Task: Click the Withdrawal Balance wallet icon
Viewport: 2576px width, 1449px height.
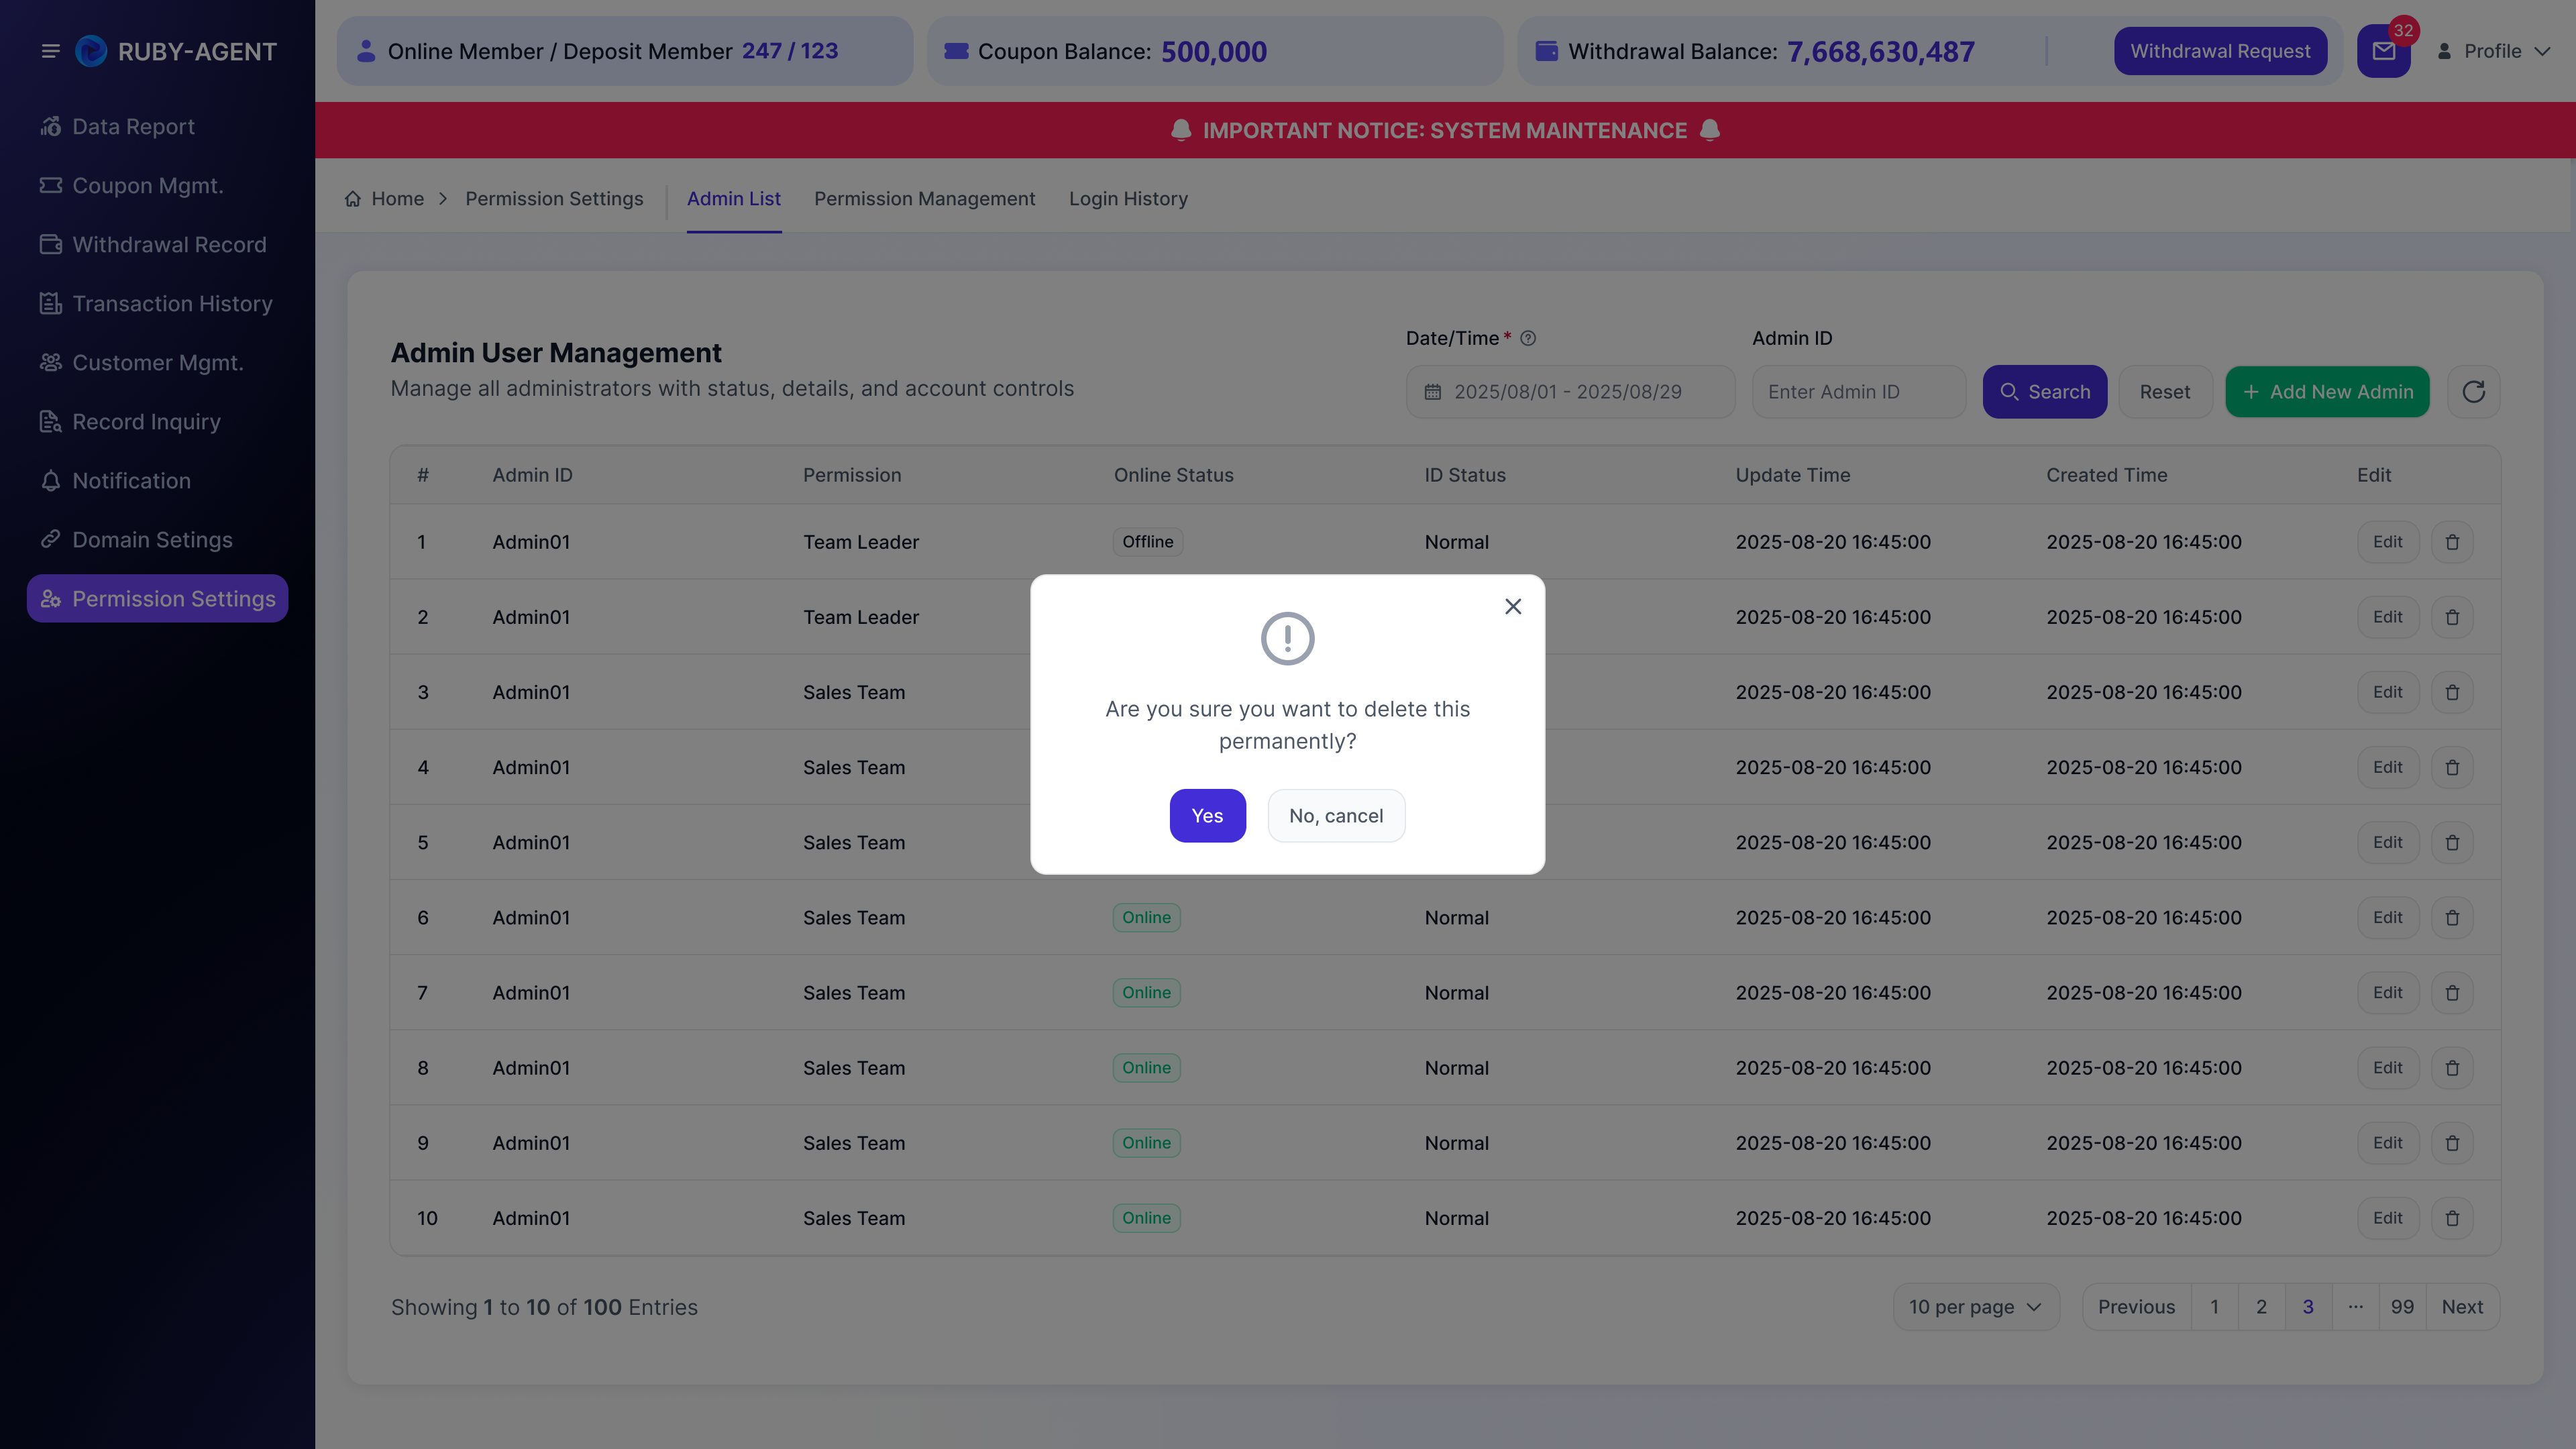Action: pos(1546,51)
